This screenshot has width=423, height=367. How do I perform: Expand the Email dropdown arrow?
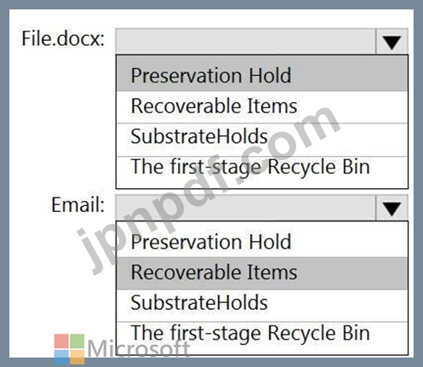(x=392, y=208)
